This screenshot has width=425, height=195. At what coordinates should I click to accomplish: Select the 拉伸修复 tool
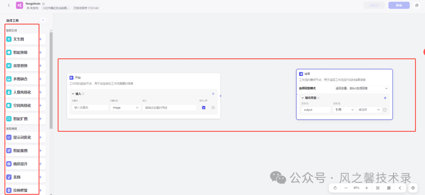(x=22, y=190)
